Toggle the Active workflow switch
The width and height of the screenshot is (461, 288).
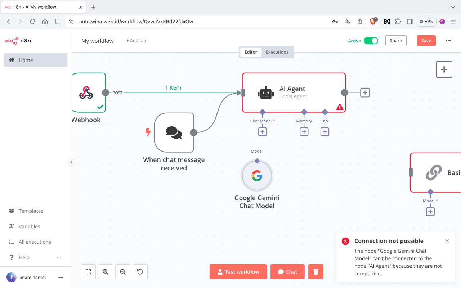[x=371, y=41]
